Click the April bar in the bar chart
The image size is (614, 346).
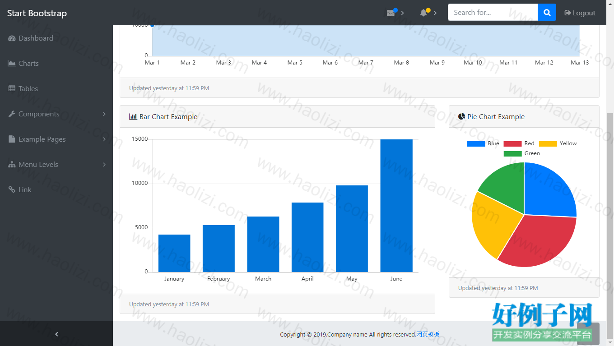[x=307, y=237]
